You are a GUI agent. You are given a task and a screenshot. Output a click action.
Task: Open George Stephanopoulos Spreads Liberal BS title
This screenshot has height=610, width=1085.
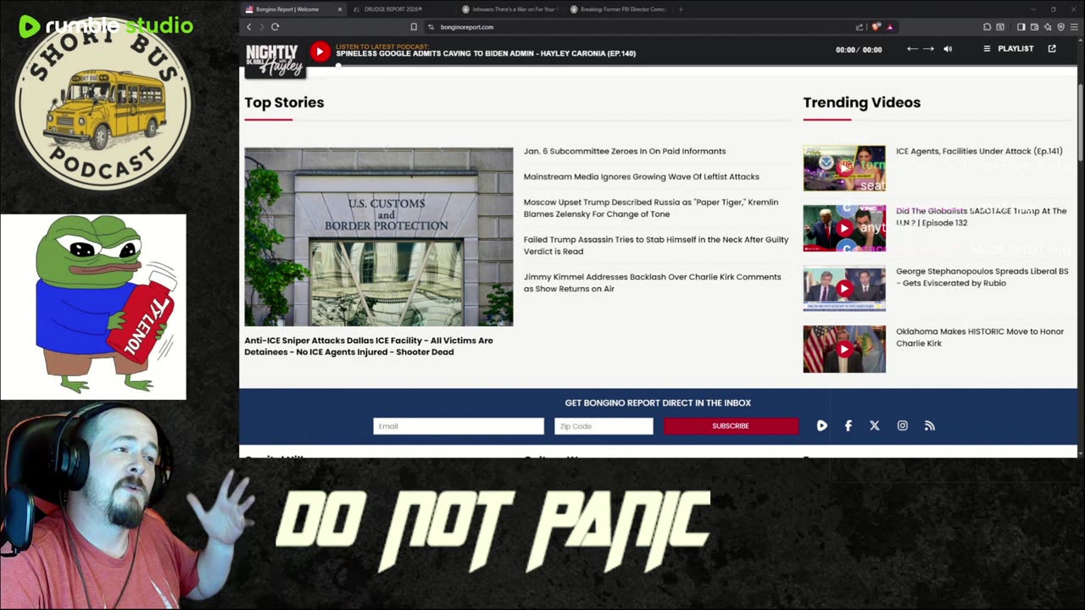(x=982, y=277)
